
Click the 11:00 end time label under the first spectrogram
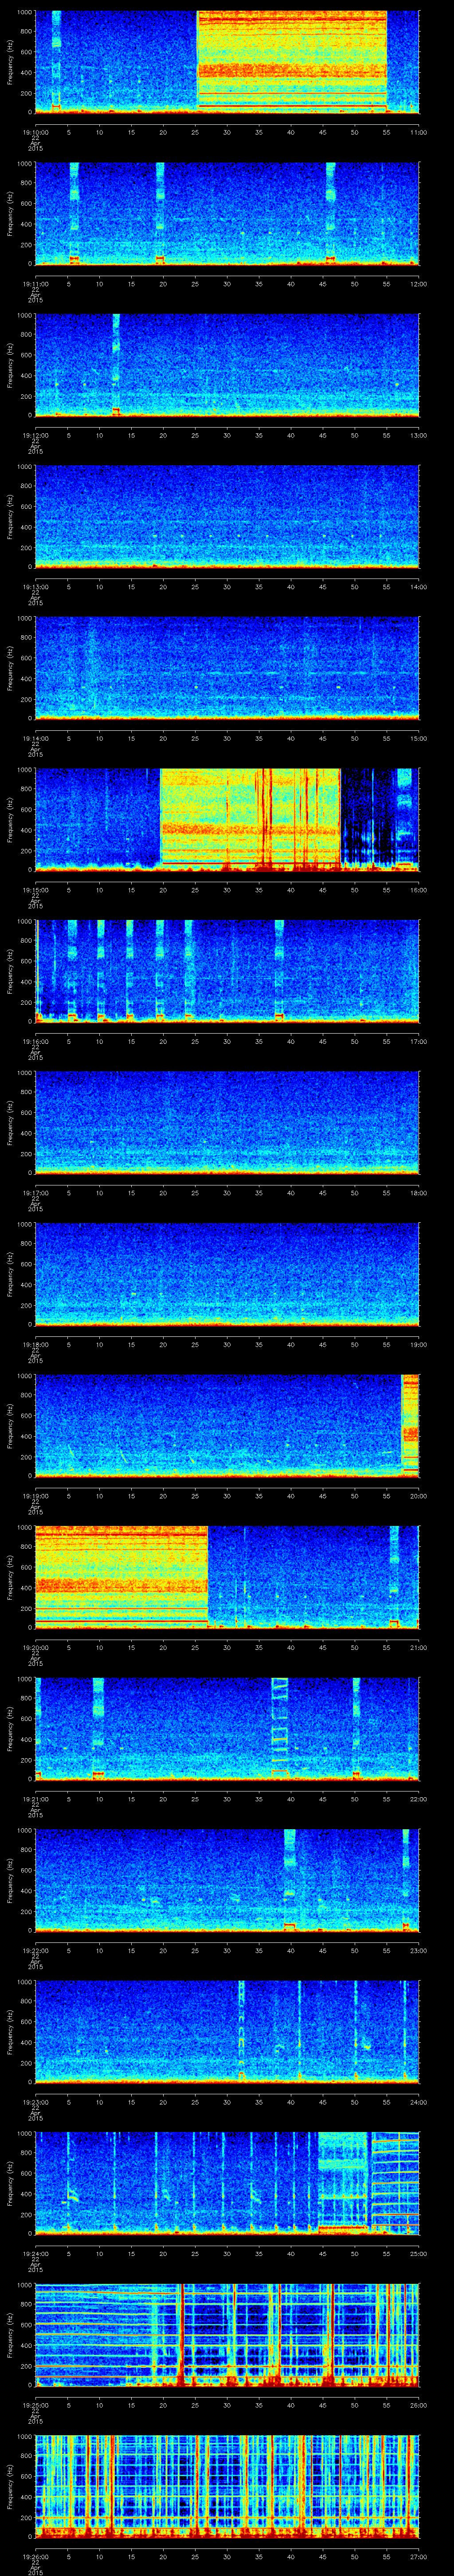(x=418, y=132)
